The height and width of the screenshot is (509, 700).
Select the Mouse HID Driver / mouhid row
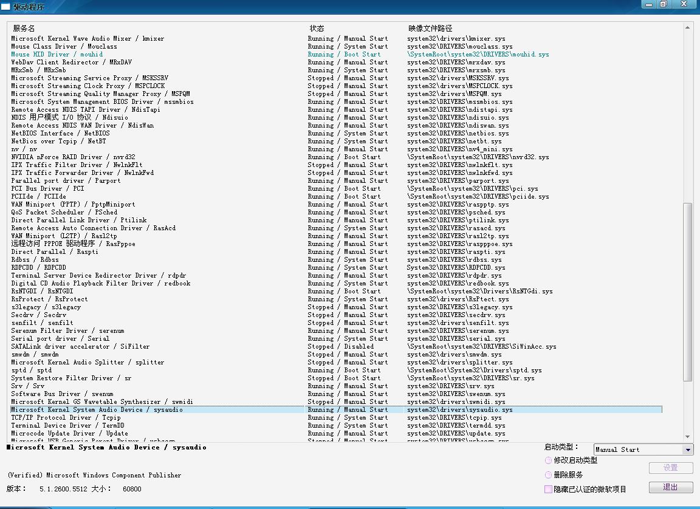336,55
